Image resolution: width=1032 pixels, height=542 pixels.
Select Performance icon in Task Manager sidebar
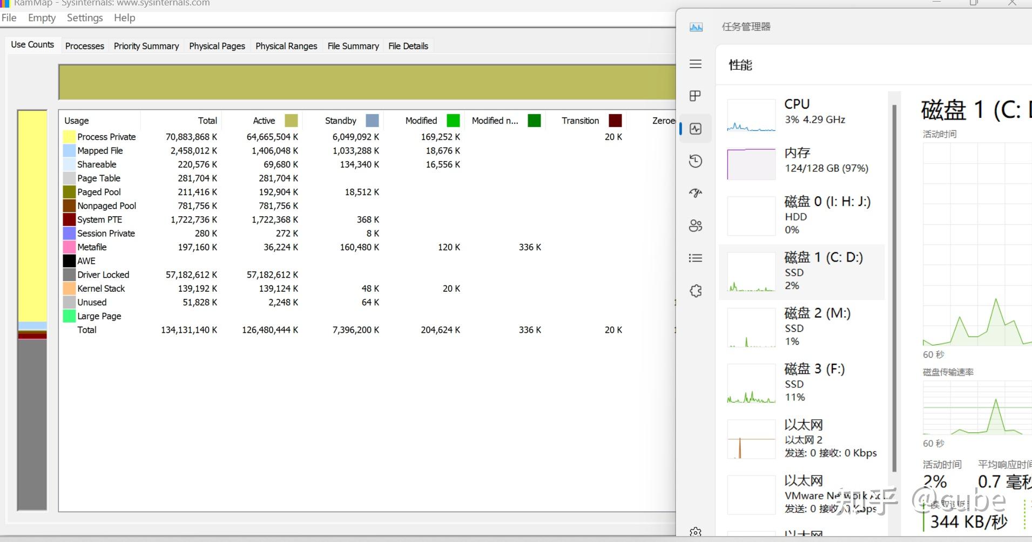pyautogui.click(x=696, y=129)
